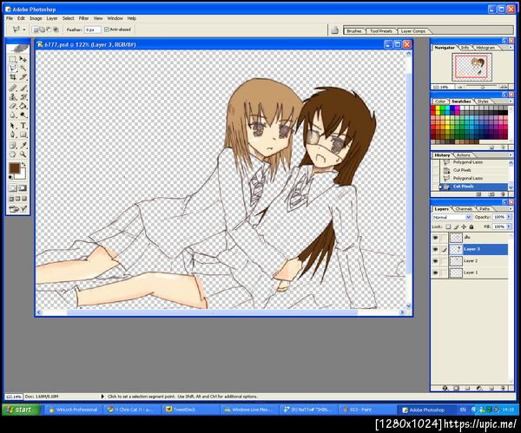
Task: Hide the top layer using its eye icon
Action: pos(435,238)
